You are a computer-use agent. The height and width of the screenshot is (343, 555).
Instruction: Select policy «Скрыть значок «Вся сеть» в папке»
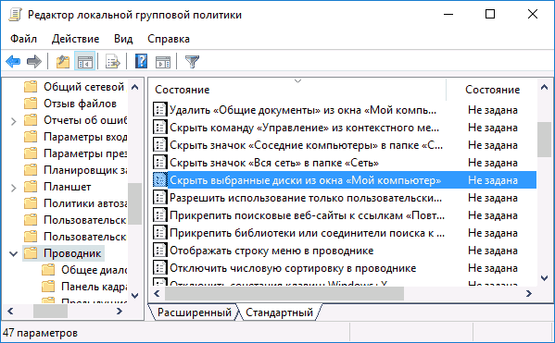click(274, 163)
